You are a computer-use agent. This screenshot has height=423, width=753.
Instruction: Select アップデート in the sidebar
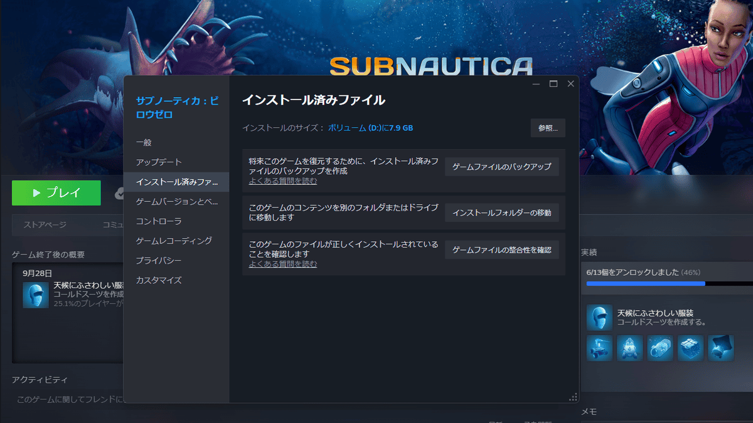(176, 162)
